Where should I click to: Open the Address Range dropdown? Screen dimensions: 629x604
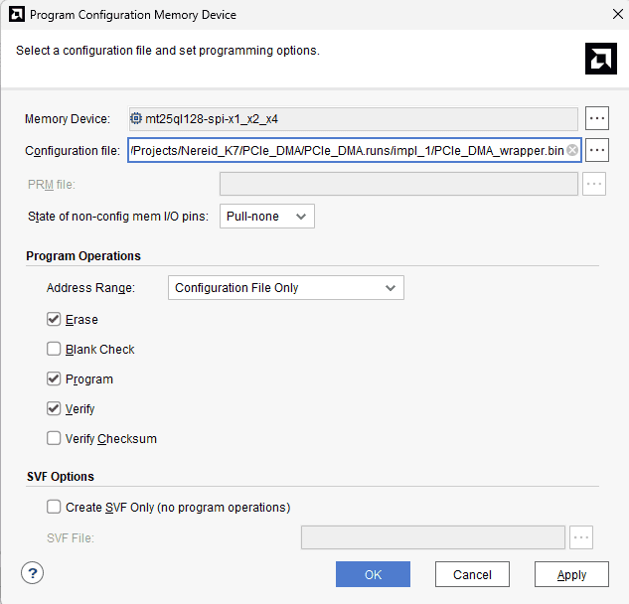pos(285,288)
